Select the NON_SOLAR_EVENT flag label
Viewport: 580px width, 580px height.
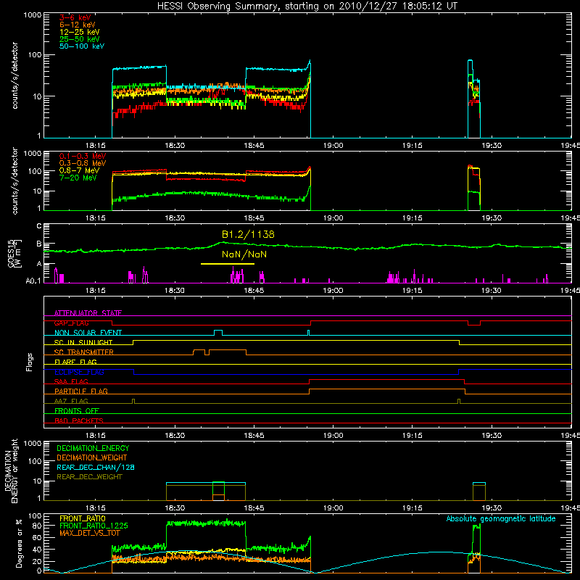tap(88, 333)
